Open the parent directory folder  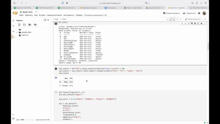pyautogui.click(x=20, y=30)
